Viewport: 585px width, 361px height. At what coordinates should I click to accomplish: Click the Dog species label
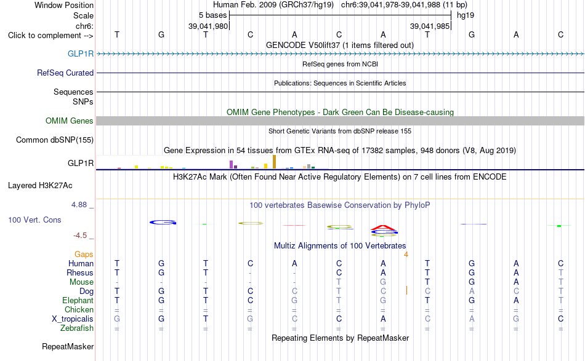click(x=86, y=292)
